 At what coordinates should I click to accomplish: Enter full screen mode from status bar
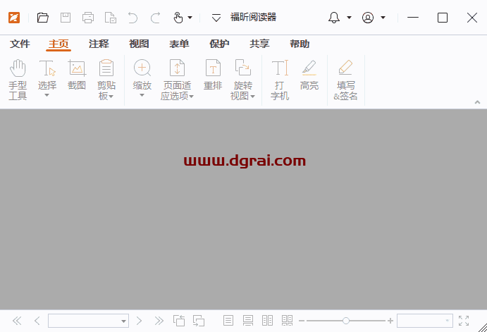click(464, 321)
